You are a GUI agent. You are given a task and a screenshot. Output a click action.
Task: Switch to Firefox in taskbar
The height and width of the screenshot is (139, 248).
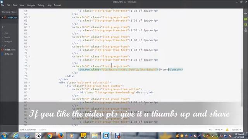coord(60,136)
